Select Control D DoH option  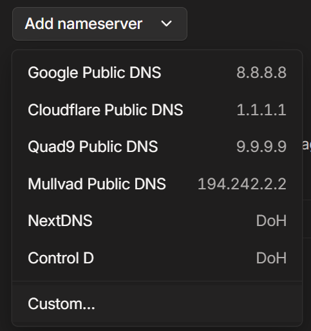point(157,258)
